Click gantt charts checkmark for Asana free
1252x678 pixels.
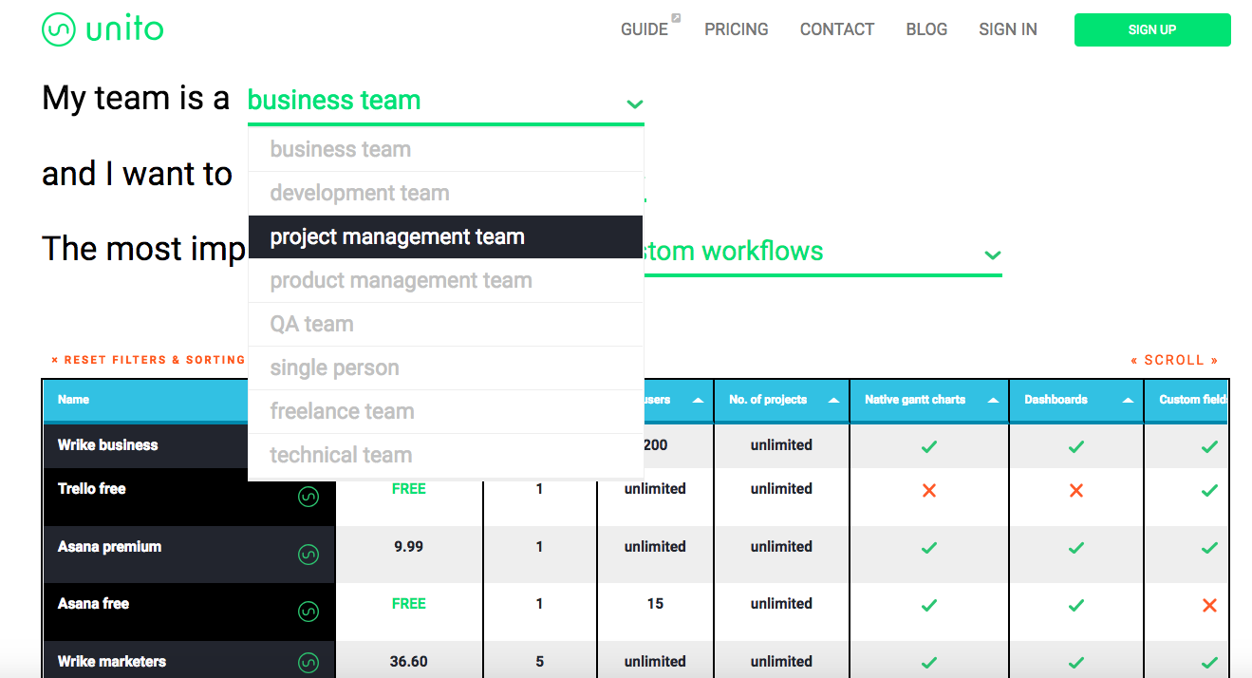tap(929, 605)
